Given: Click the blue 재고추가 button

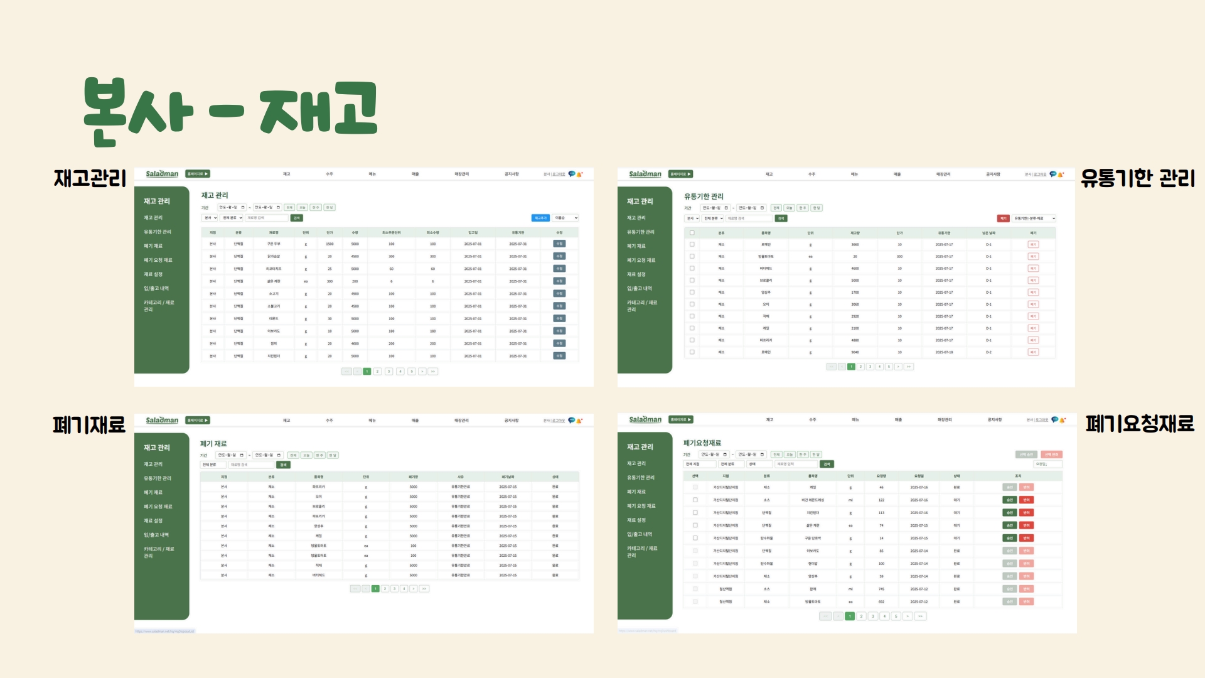Looking at the screenshot, I should 540,218.
